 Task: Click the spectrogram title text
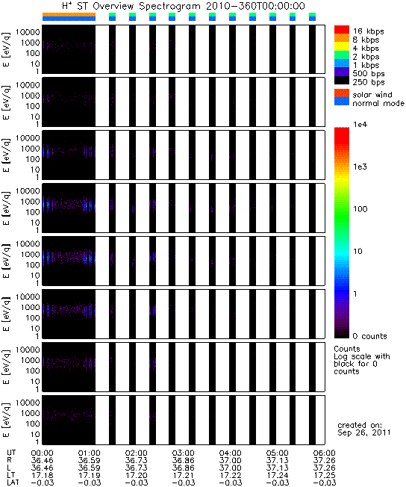click(x=184, y=6)
